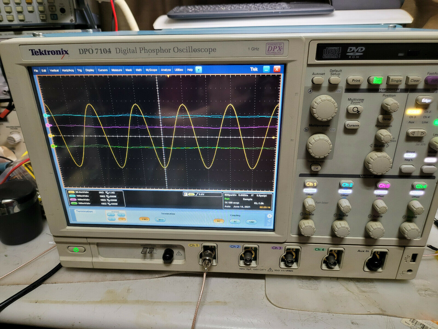438x329 pixels.
Task: Click the Auto trigger mode readout
Action: click(x=227, y=206)
